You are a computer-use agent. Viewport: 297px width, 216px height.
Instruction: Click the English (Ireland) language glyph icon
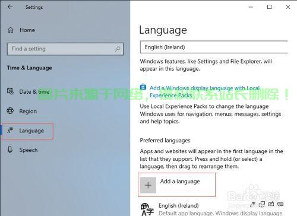[x=147, y=209]
